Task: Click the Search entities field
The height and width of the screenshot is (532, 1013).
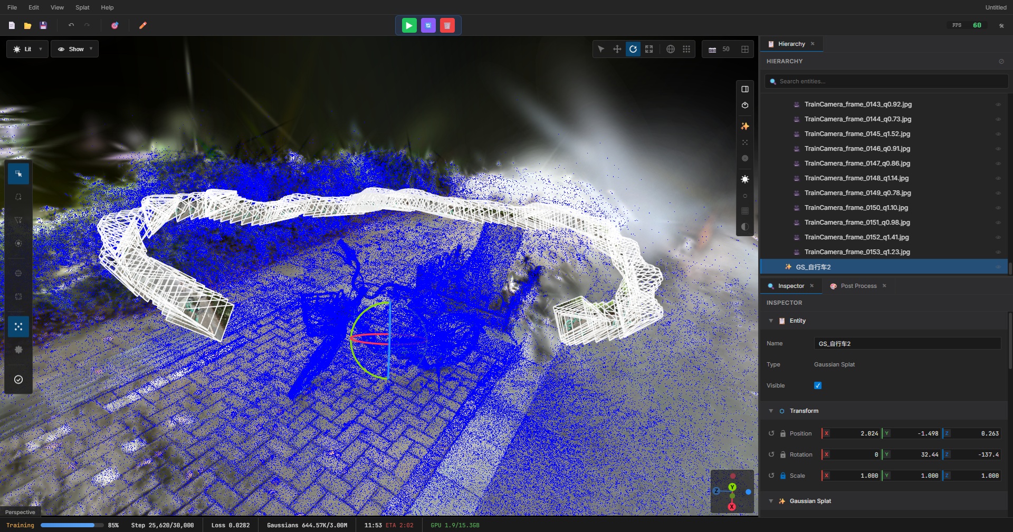Action: click(x=886, y=81)
